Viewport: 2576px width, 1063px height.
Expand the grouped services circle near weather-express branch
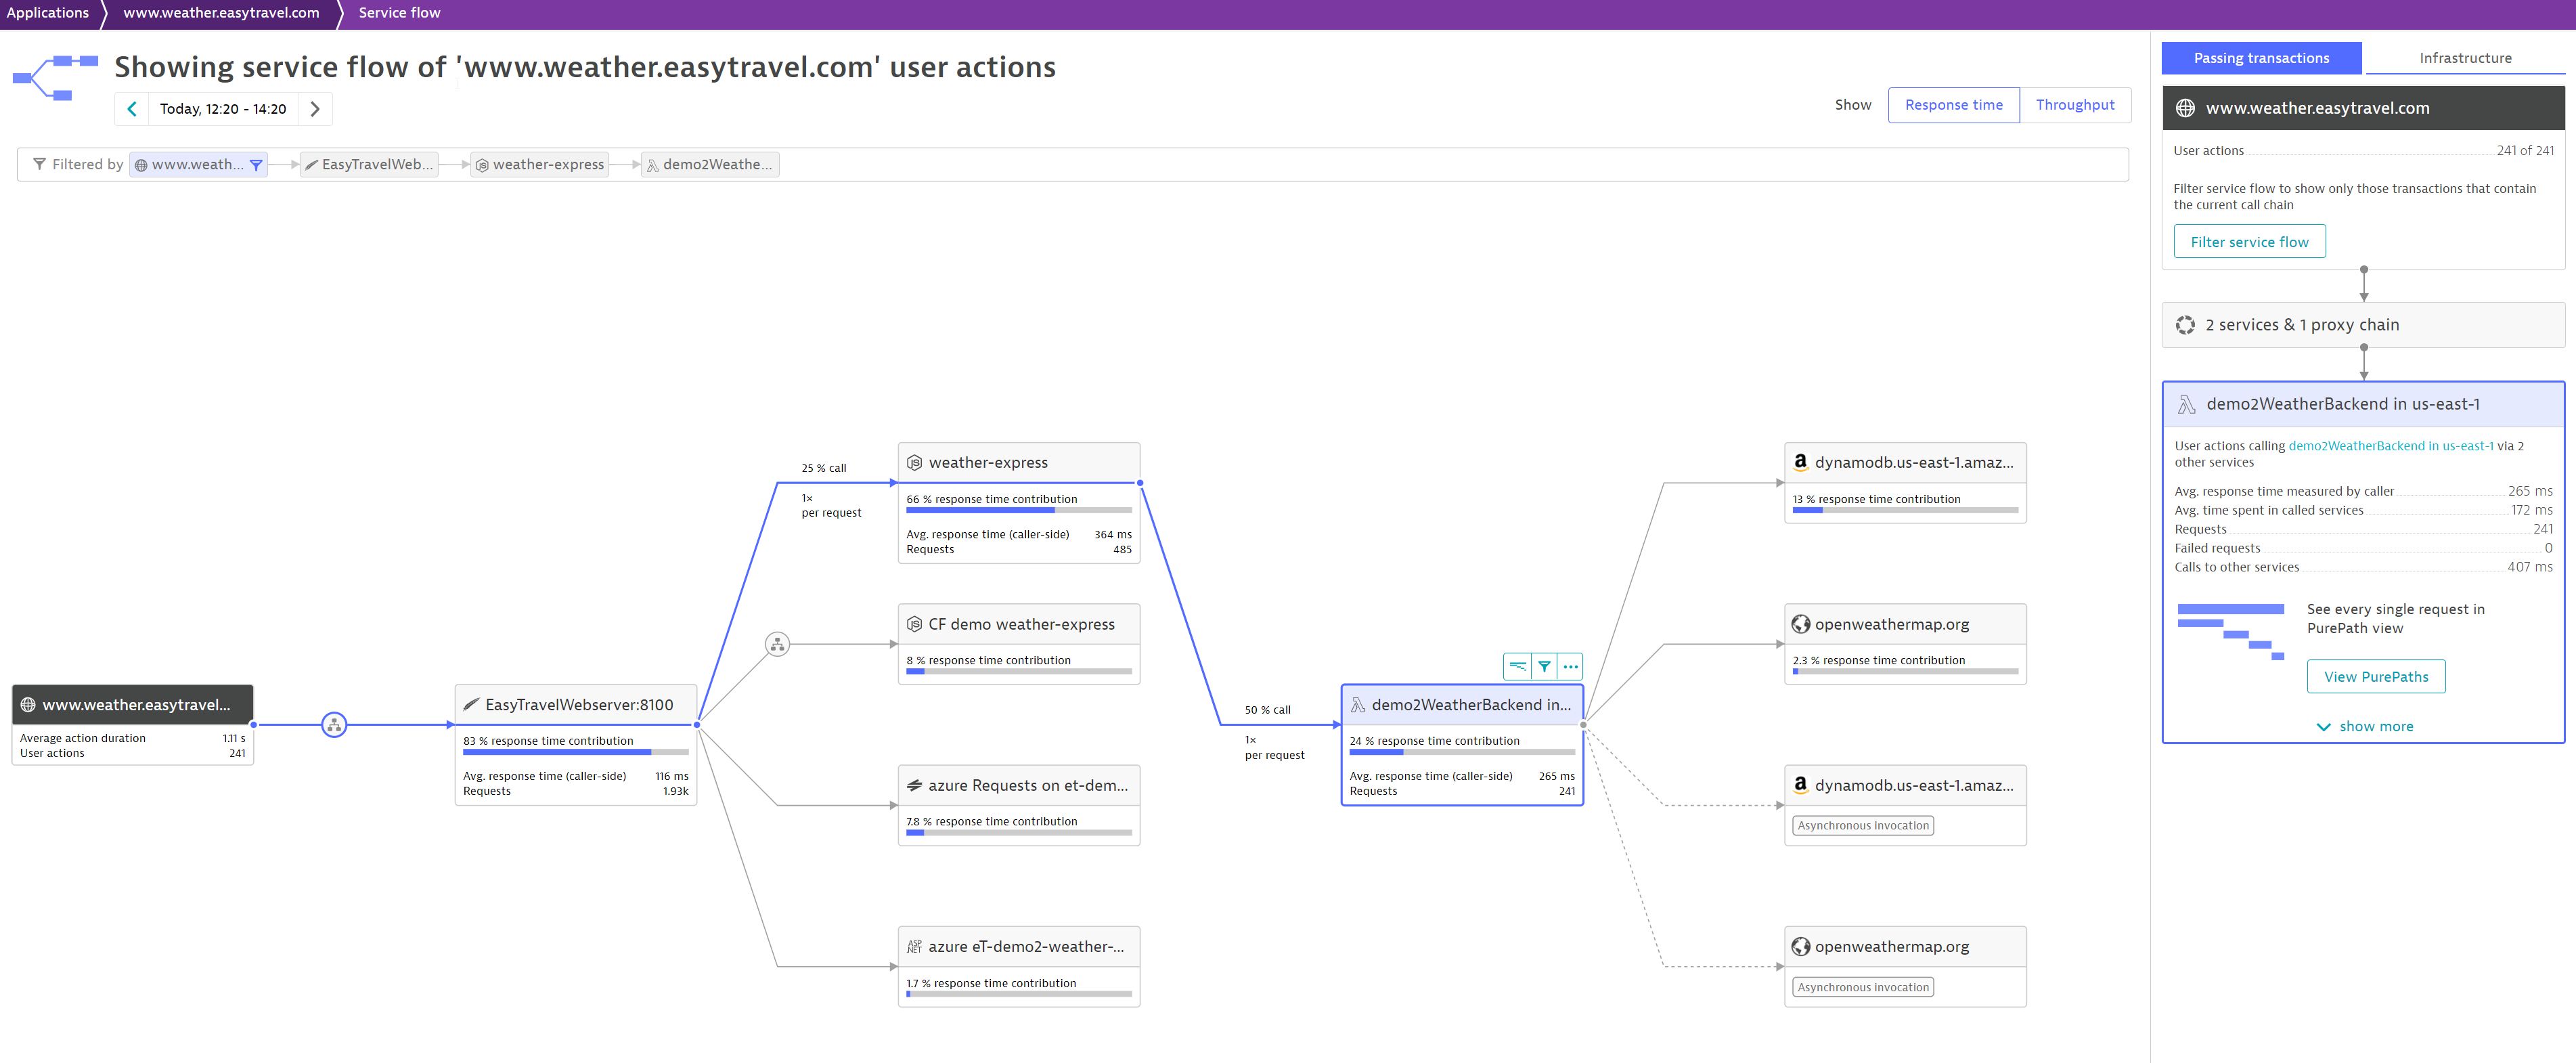click(x=778, y=644)
